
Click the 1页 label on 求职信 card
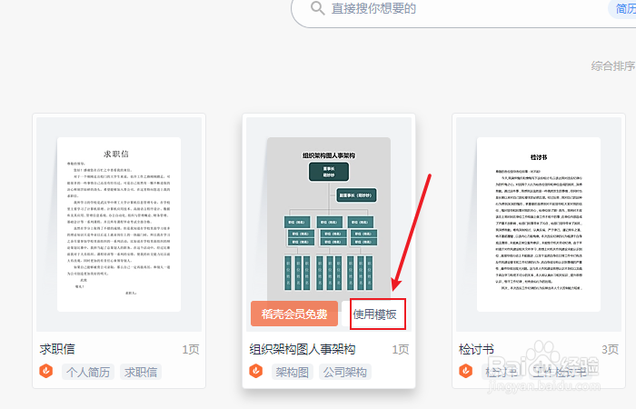point(191,349)
